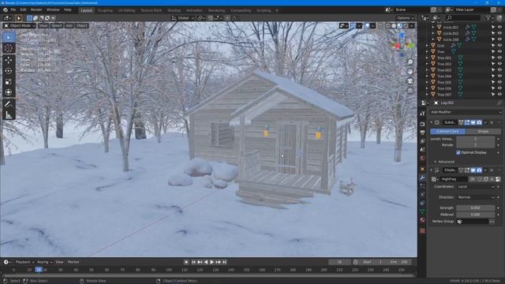Switch to the Sculpting workspace tab

click(x=105, y=10)
